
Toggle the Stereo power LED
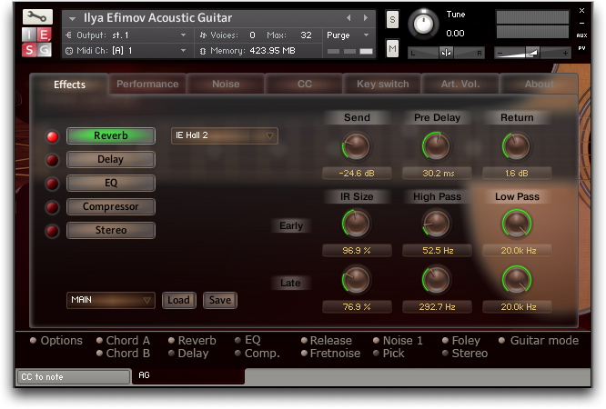53,231
